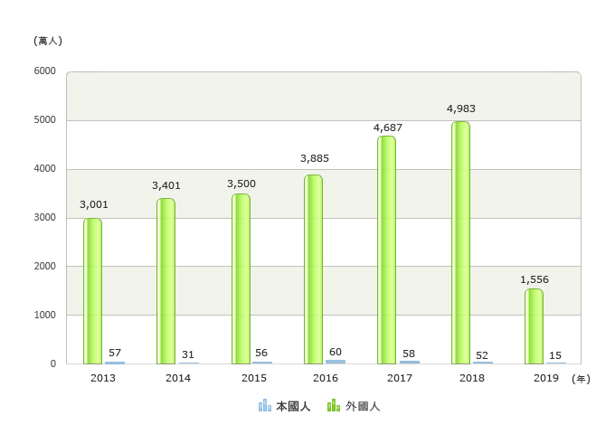The width and height of the screenshot is (615, 434).
Task: Click the value label 1,556
Action: [x=535, y=279]
